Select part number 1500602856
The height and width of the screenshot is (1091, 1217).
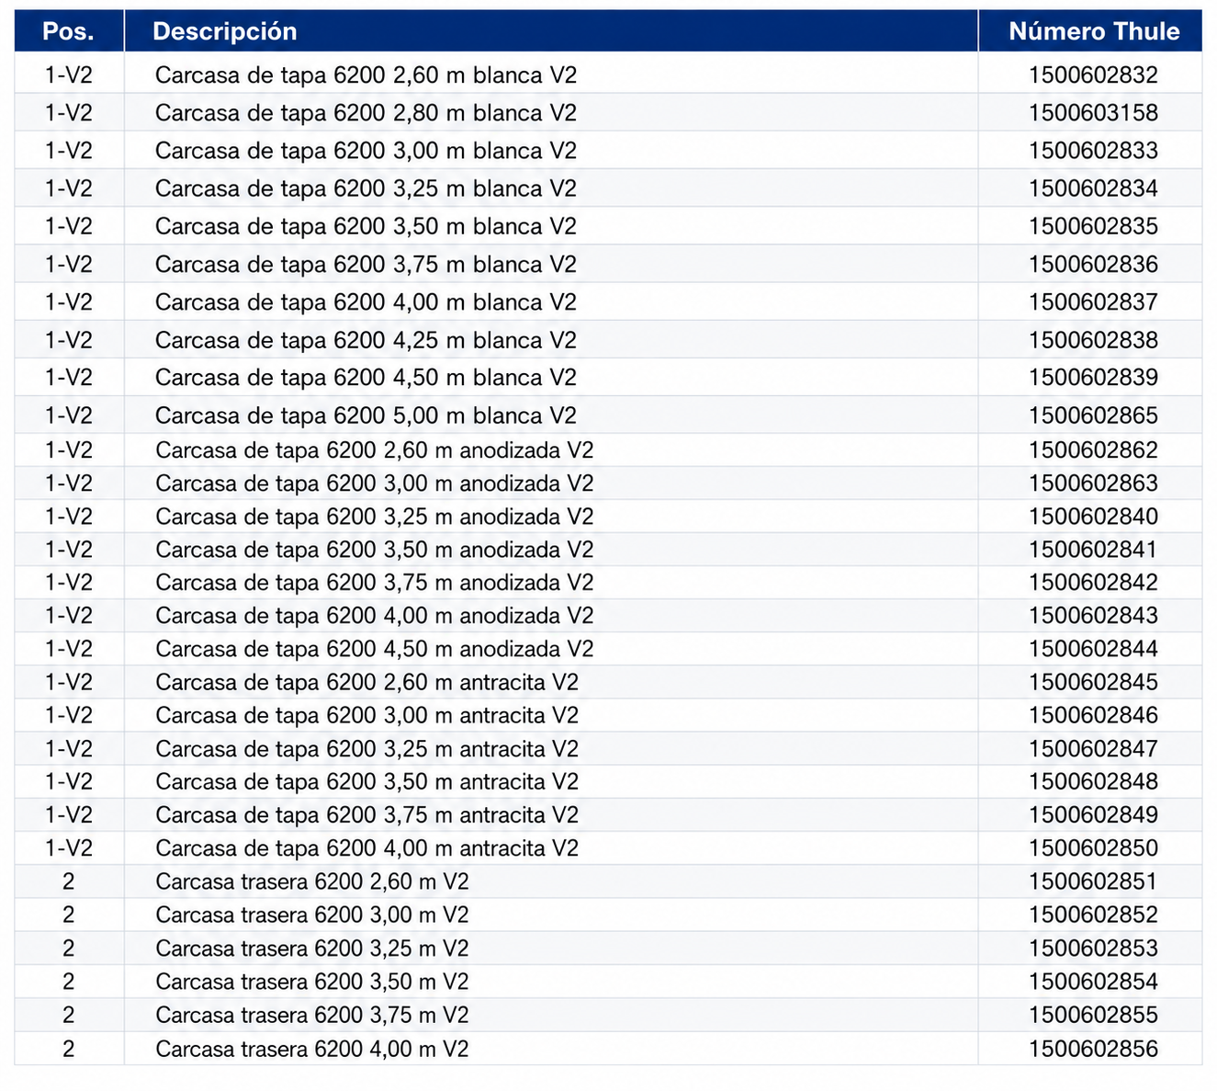(x=1093, y=1049)
